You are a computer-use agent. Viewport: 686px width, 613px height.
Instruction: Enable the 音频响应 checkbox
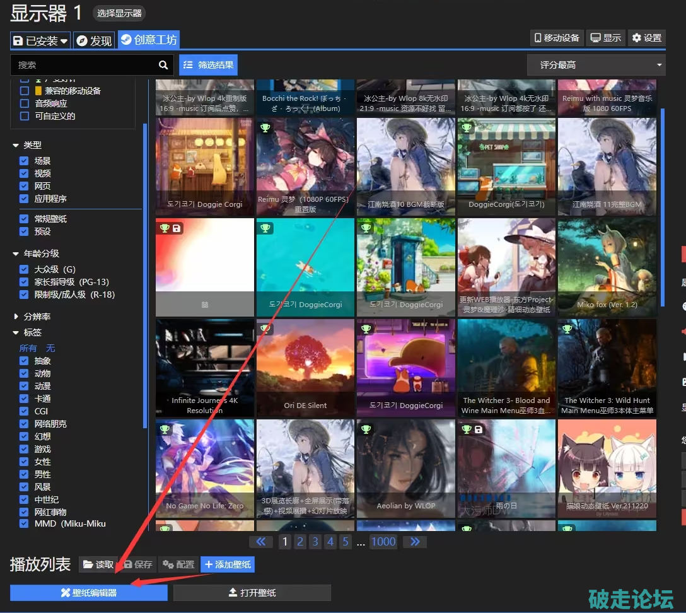coord(25,103)
